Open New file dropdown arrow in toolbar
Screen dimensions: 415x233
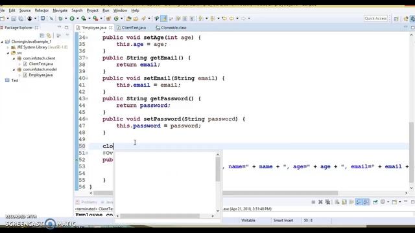[x=8, y=19]
